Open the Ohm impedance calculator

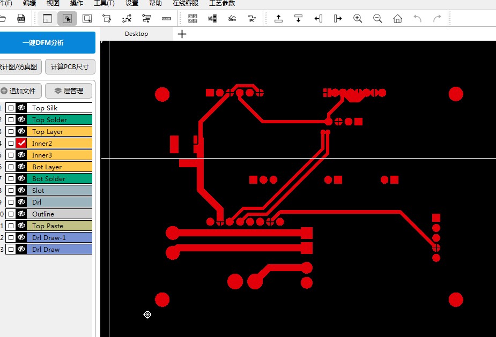(232, 19)
